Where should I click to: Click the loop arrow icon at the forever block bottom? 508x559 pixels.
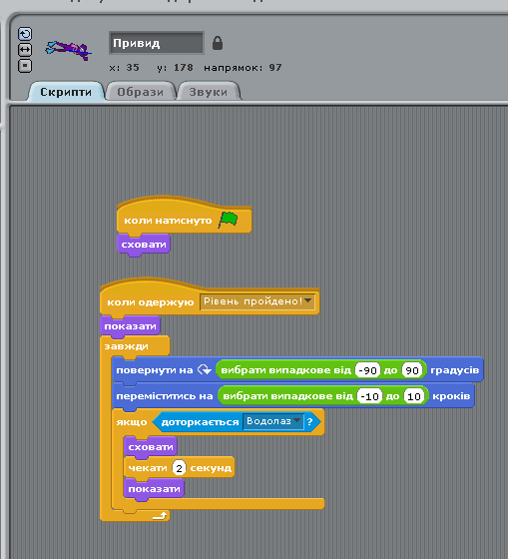(160, 515)
